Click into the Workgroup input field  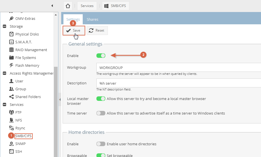179,67
